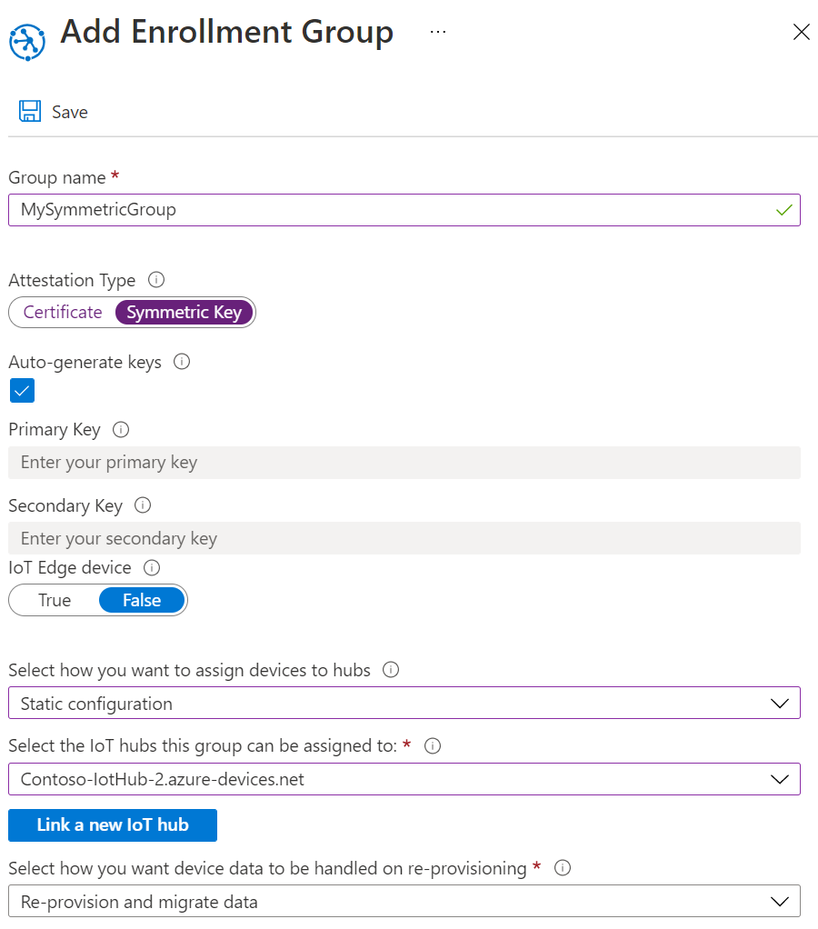
Task: Open the more options ellipsis menu
Action: (x=438, y=32)
